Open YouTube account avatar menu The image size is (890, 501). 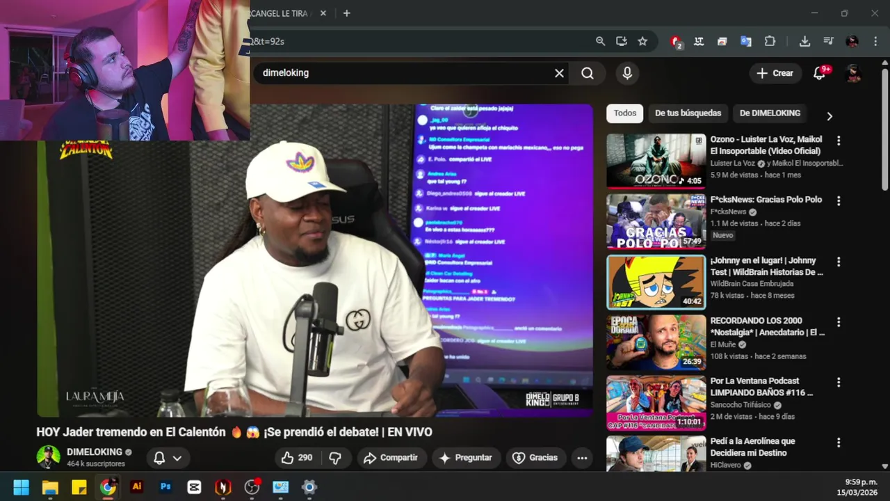tap(853, 73)
